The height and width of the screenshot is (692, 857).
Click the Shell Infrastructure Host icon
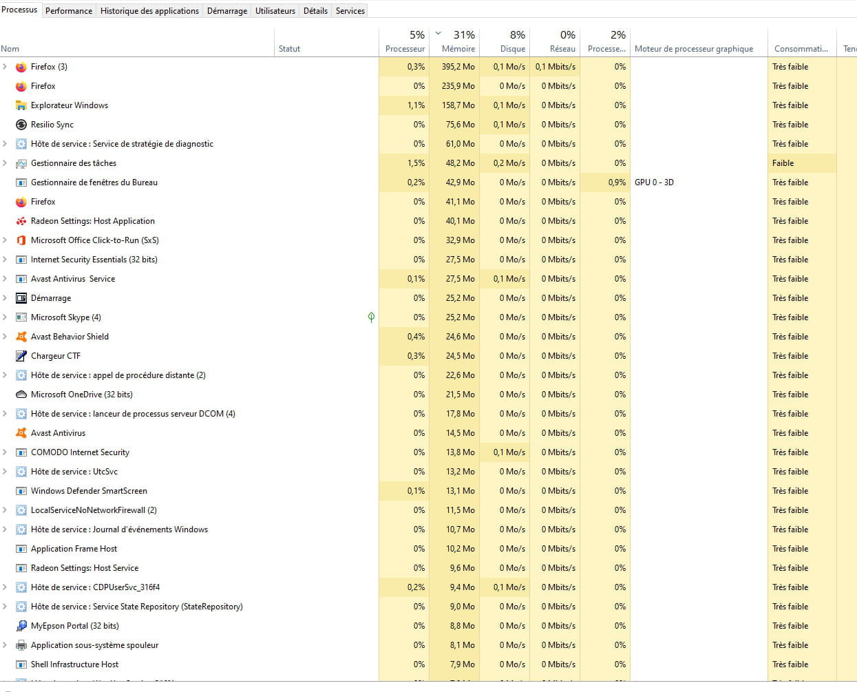pos(21,664)
